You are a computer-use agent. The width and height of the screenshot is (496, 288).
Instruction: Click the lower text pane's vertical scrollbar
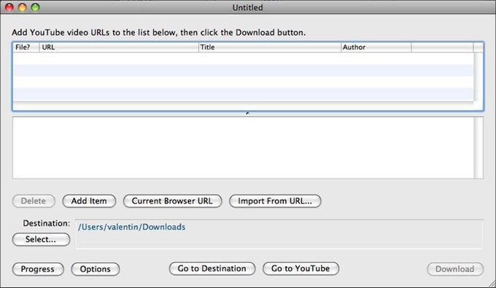pyautogui.click(x=478, y=147)
